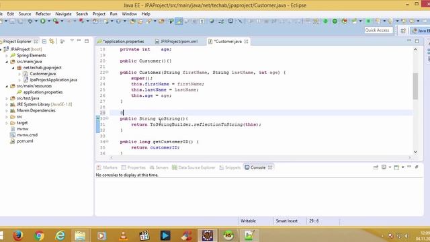Maximize the Project Explorer panel

point(87,41)
